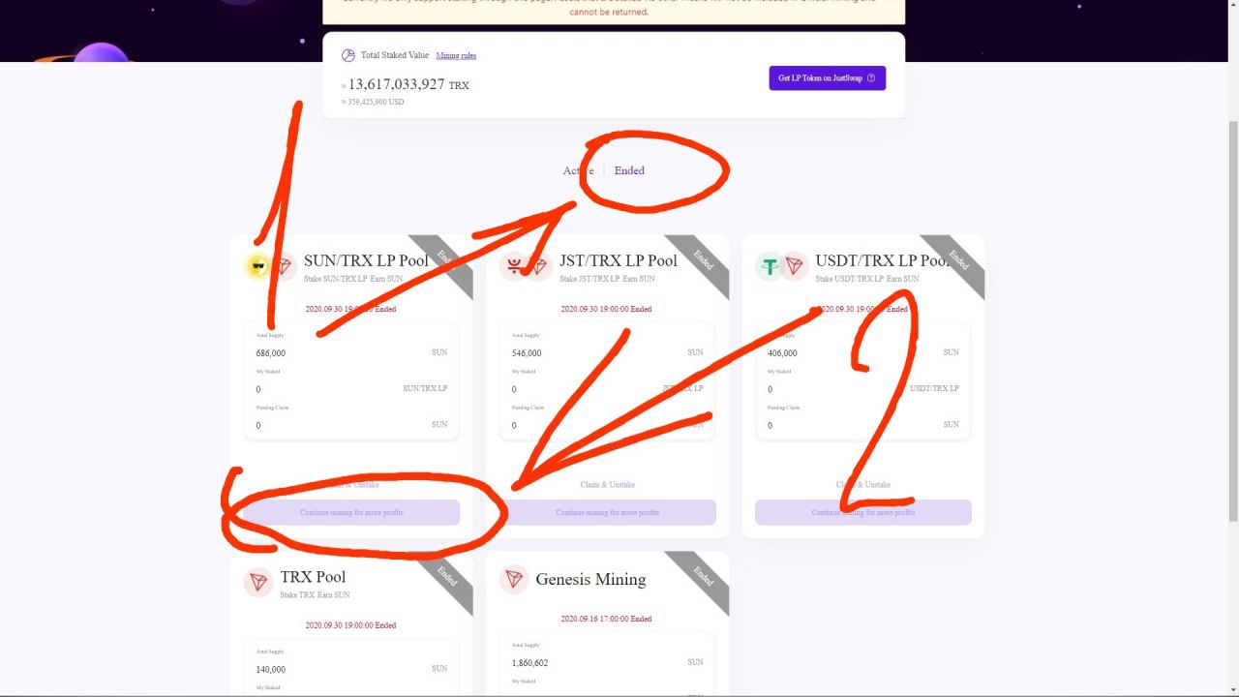This screenshot has height=697, width=1239.
Task: Switch to the Ended tab
Action: [629, 170]
